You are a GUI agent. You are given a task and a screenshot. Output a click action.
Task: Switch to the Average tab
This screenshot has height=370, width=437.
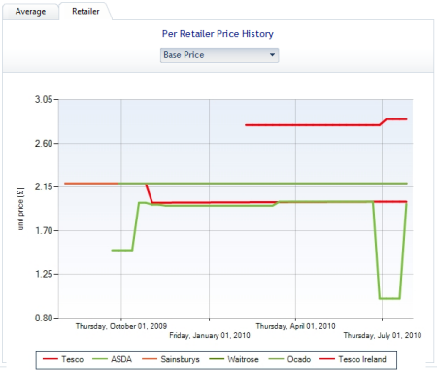(30, 12)
